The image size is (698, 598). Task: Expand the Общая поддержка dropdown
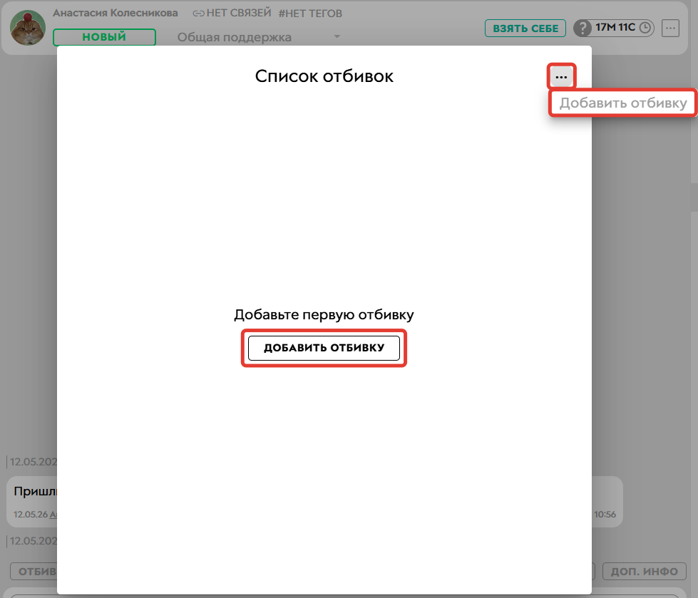259,37
